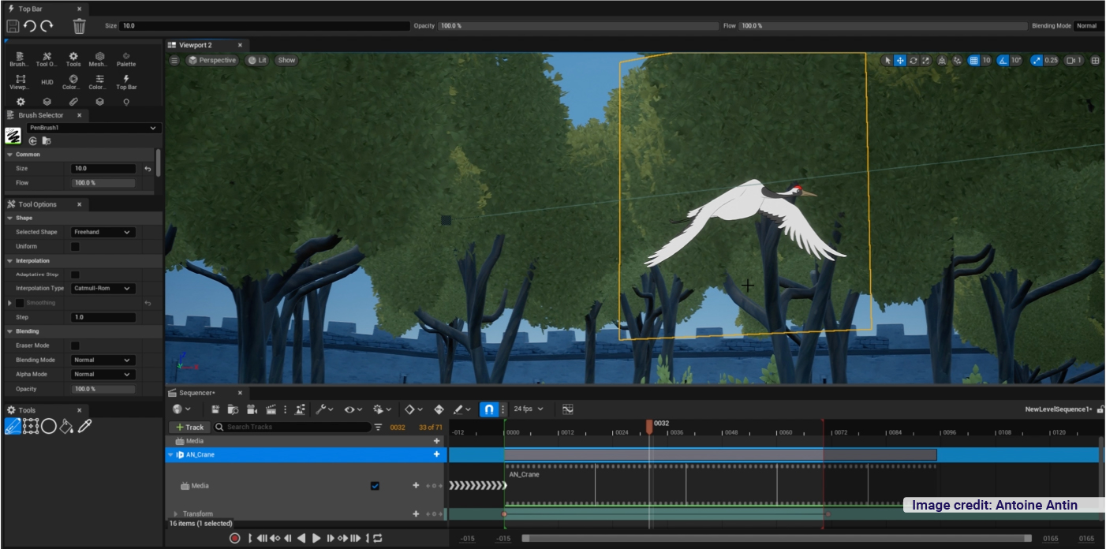The height and width of the screenshot is (549, 1106).
Task: Click the trash delete icon in Top Bar
Action: (x=79, y=26)
